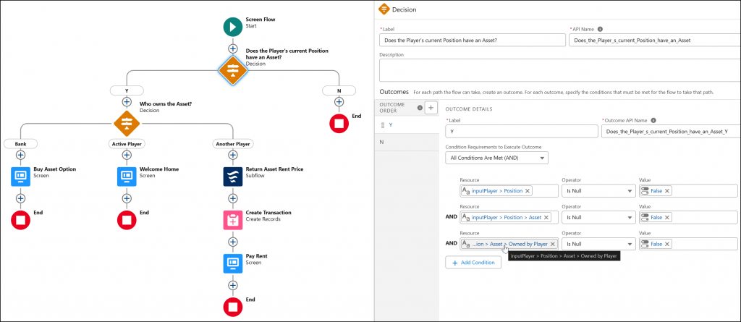This screenshot has width=741, height=322.
Task: Clear the False value in first condition
Action: coord(666,191)
